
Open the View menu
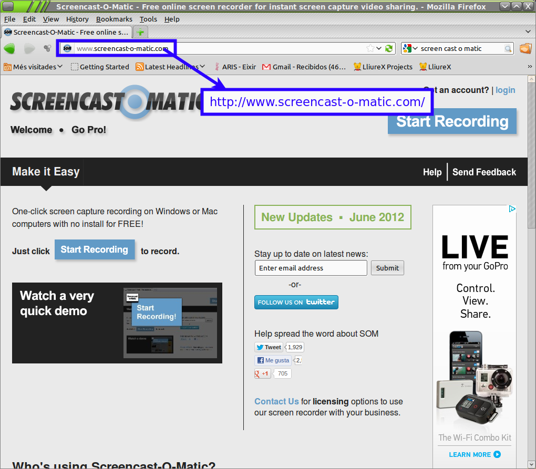click(50, 19)
